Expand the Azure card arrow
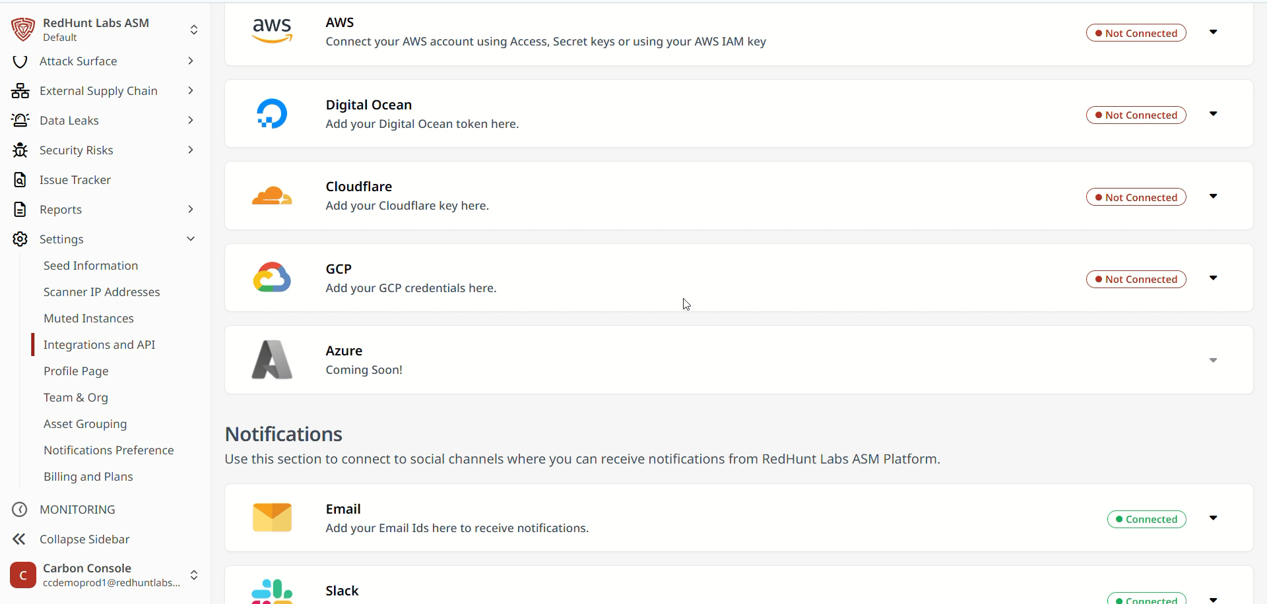 1213,361
